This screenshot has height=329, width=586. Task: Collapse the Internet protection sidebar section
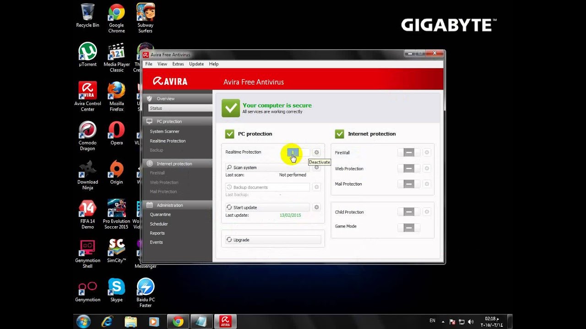click(x=178, y=164)
